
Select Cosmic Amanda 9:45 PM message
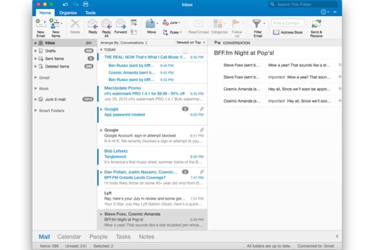pos(152,73)
